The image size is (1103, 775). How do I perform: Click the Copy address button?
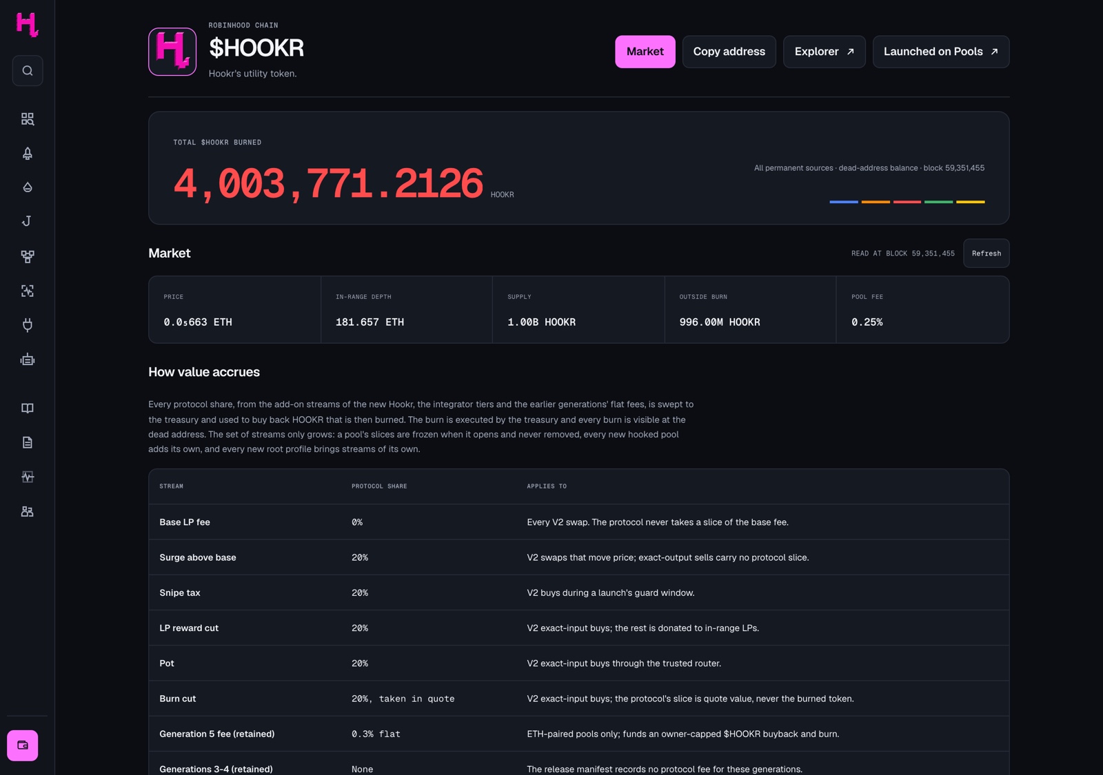(729, 52)
